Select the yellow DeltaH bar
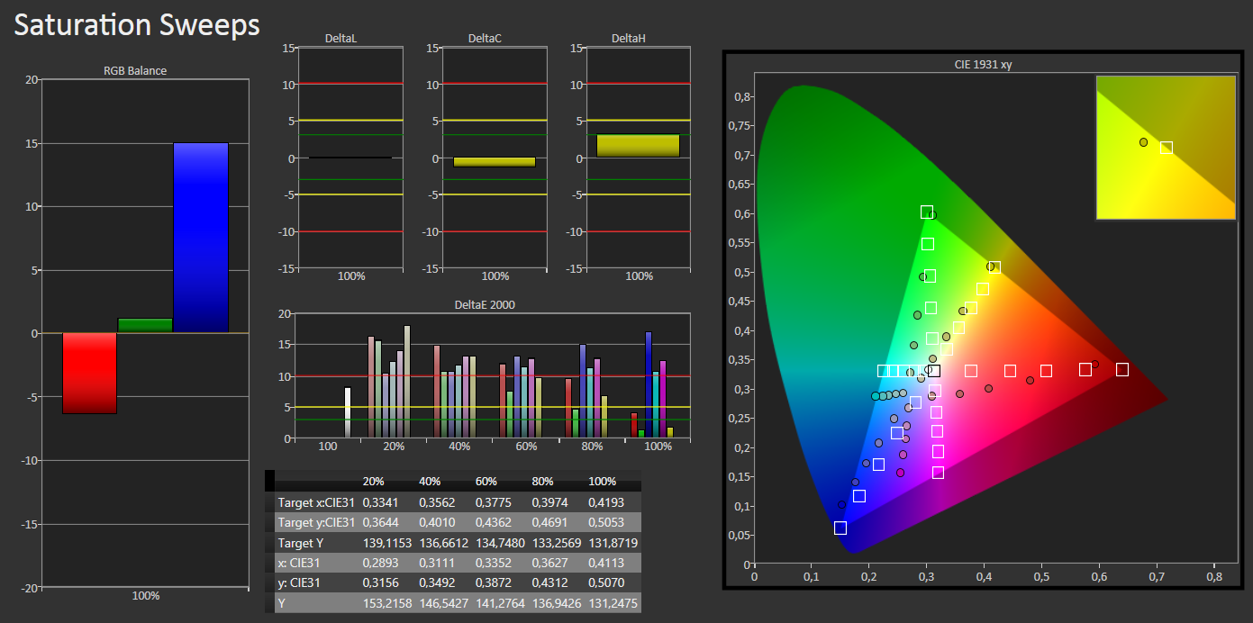This screenshot has height=623, width=1253. point(638,146)
